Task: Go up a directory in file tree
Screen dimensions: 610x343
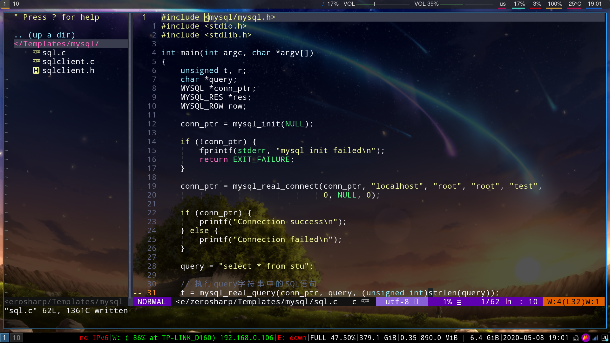Action: pyautogui.click(x=44, y=35)
